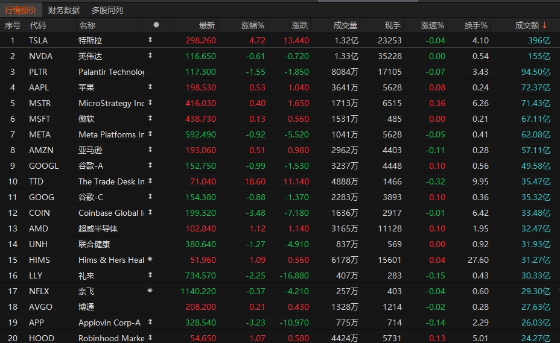Click the arrow icon next to Coinbase Global

150,212
